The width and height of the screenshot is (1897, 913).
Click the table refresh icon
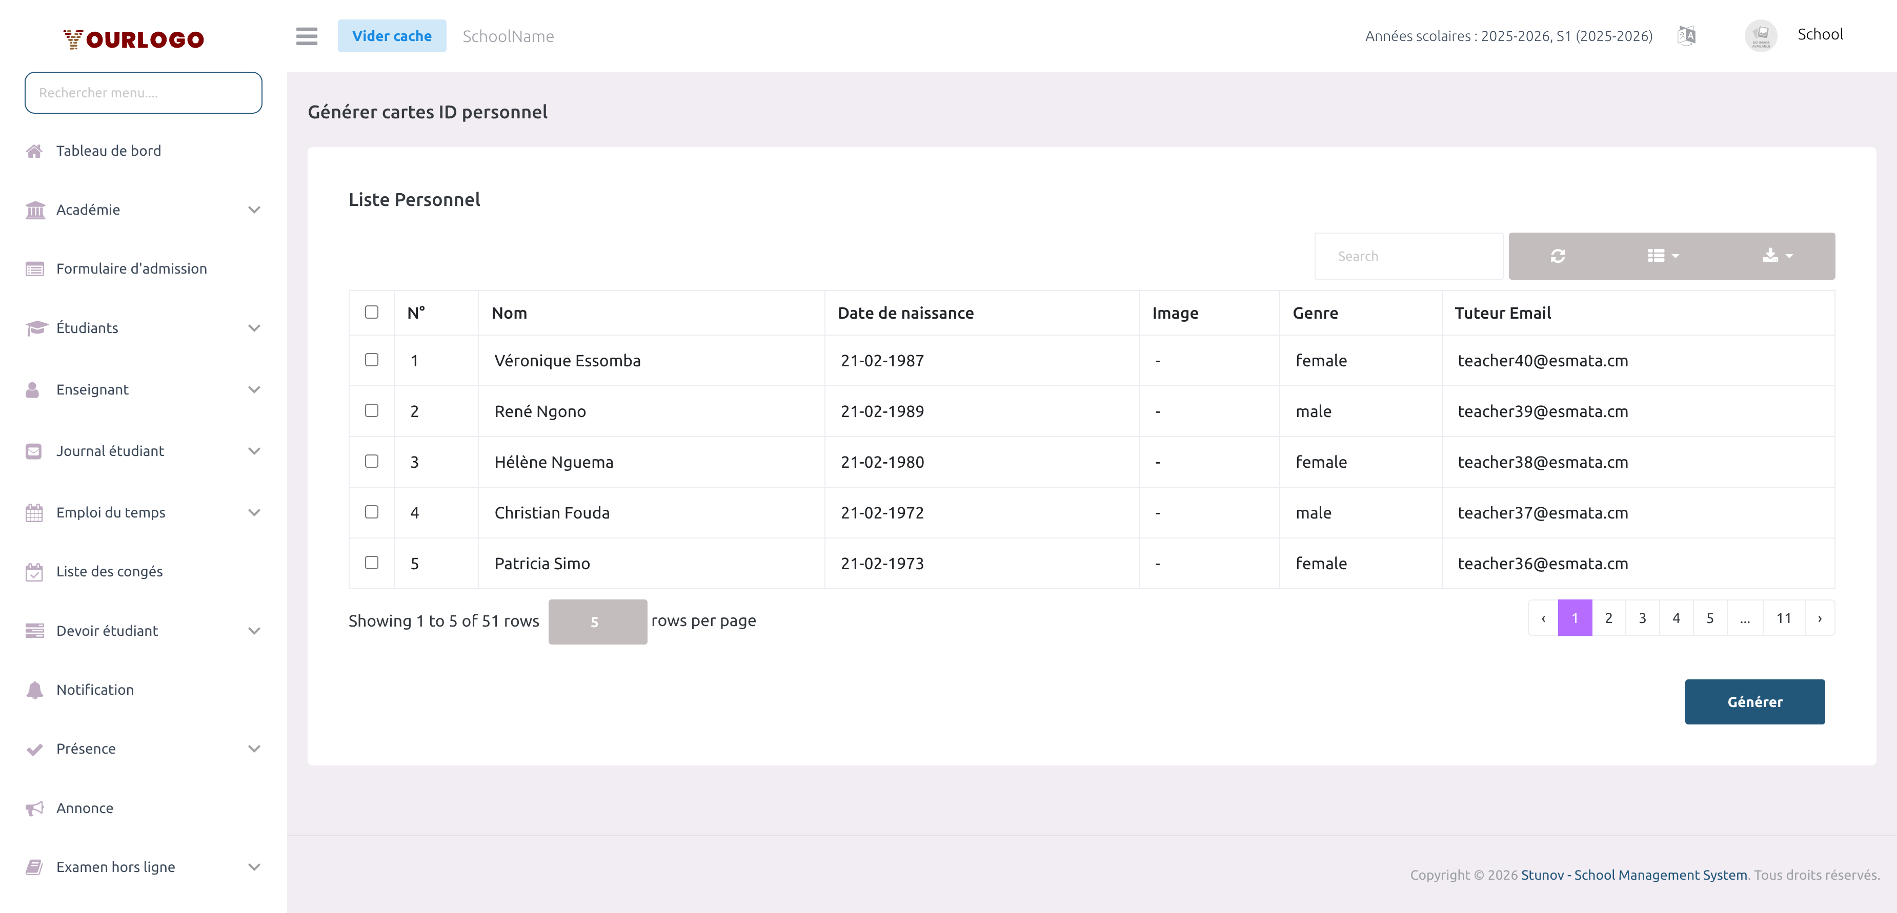(1558, 256)
